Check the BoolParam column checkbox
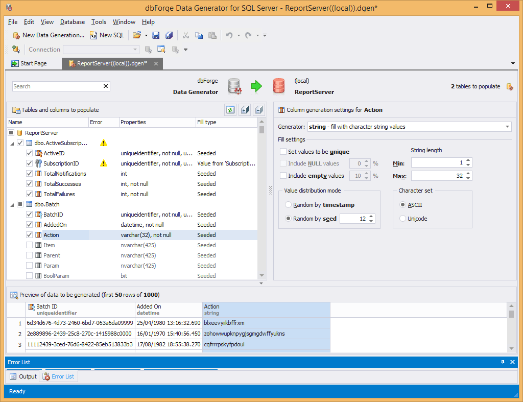 click(x=29, y=276)
